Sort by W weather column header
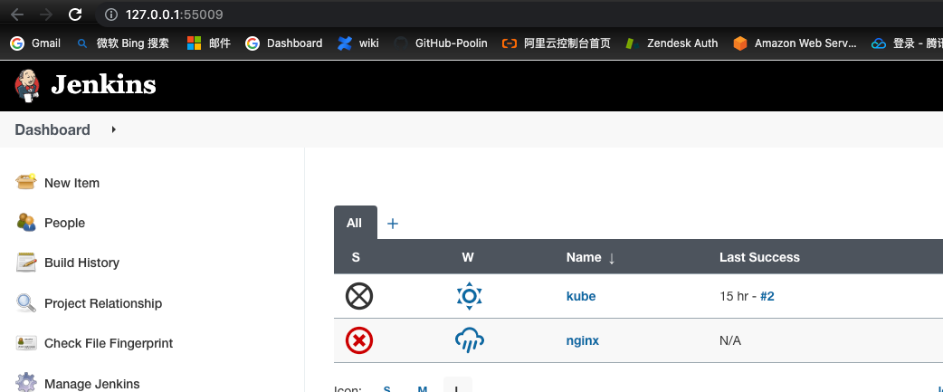 click(468, 257)
